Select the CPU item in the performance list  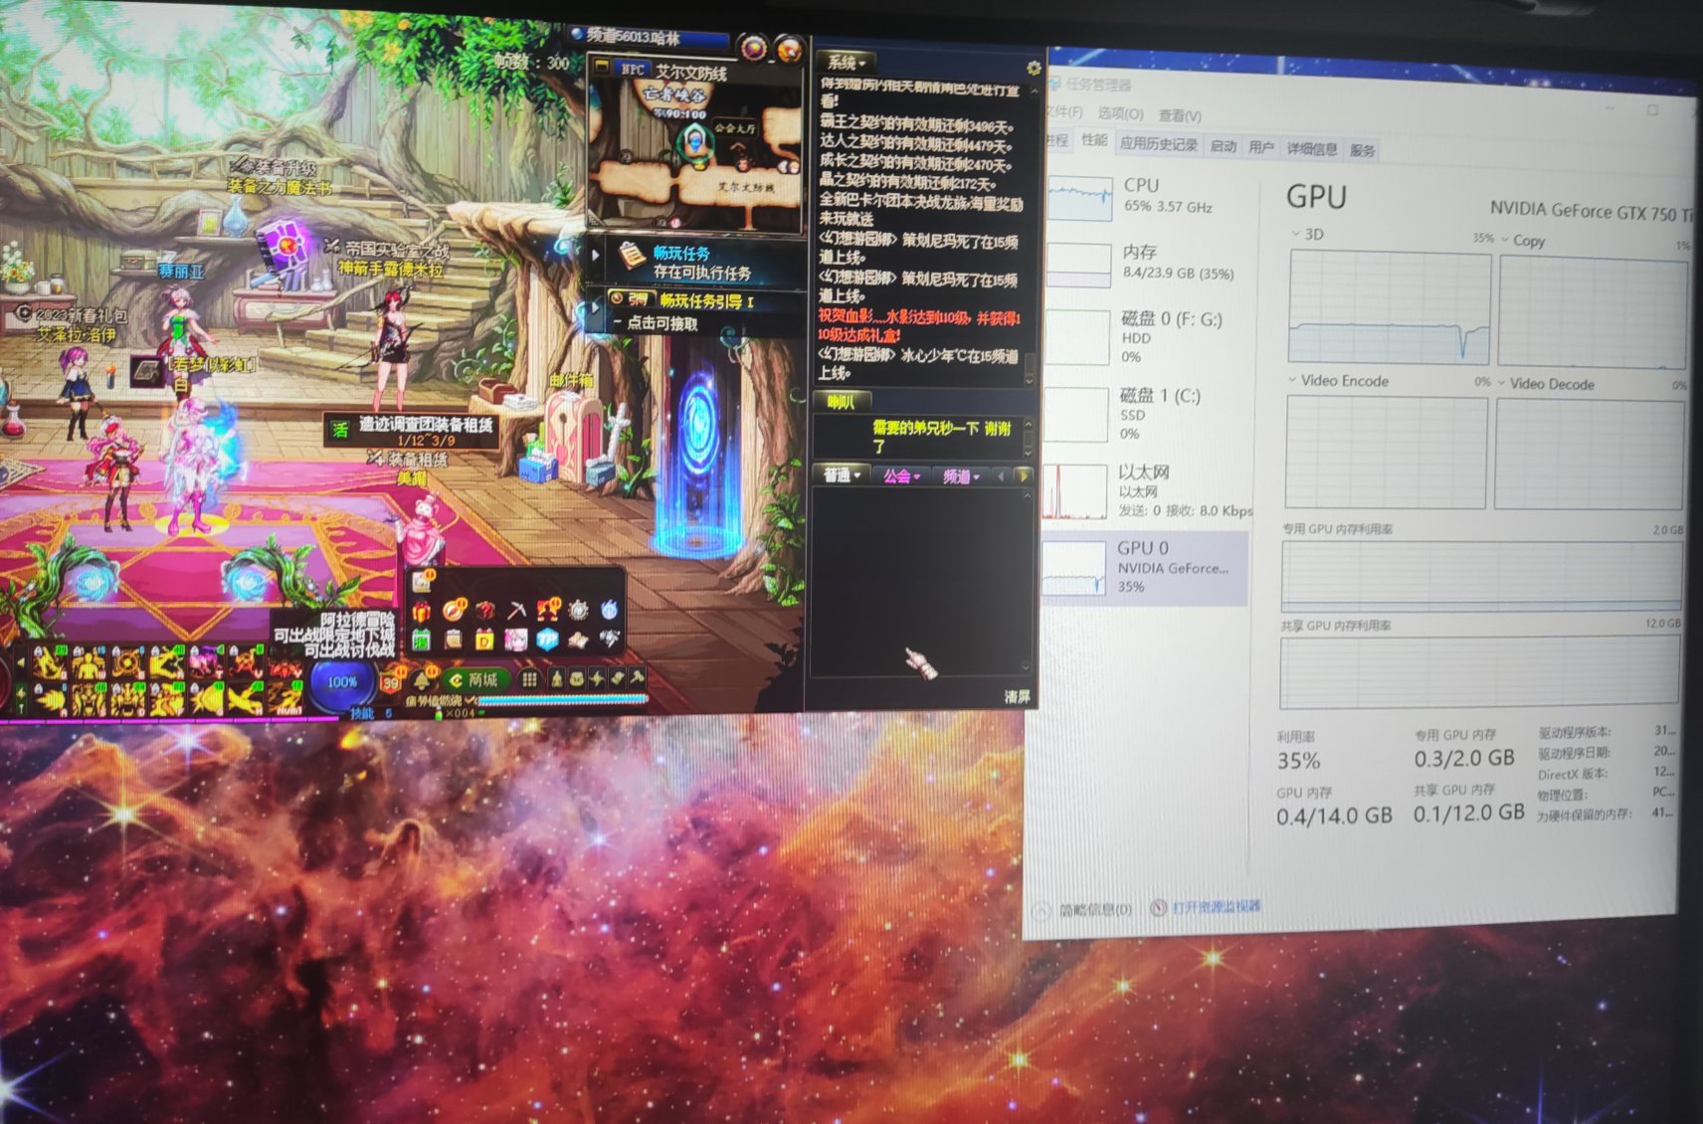tap(1146, 199)
